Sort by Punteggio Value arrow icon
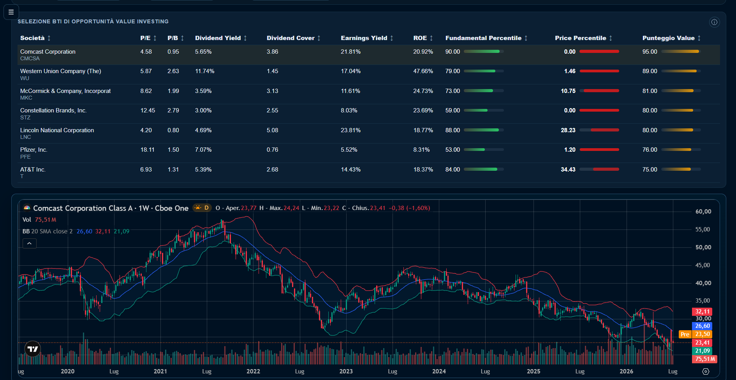Viewport: 736px width, 380px height. point(699,38)
